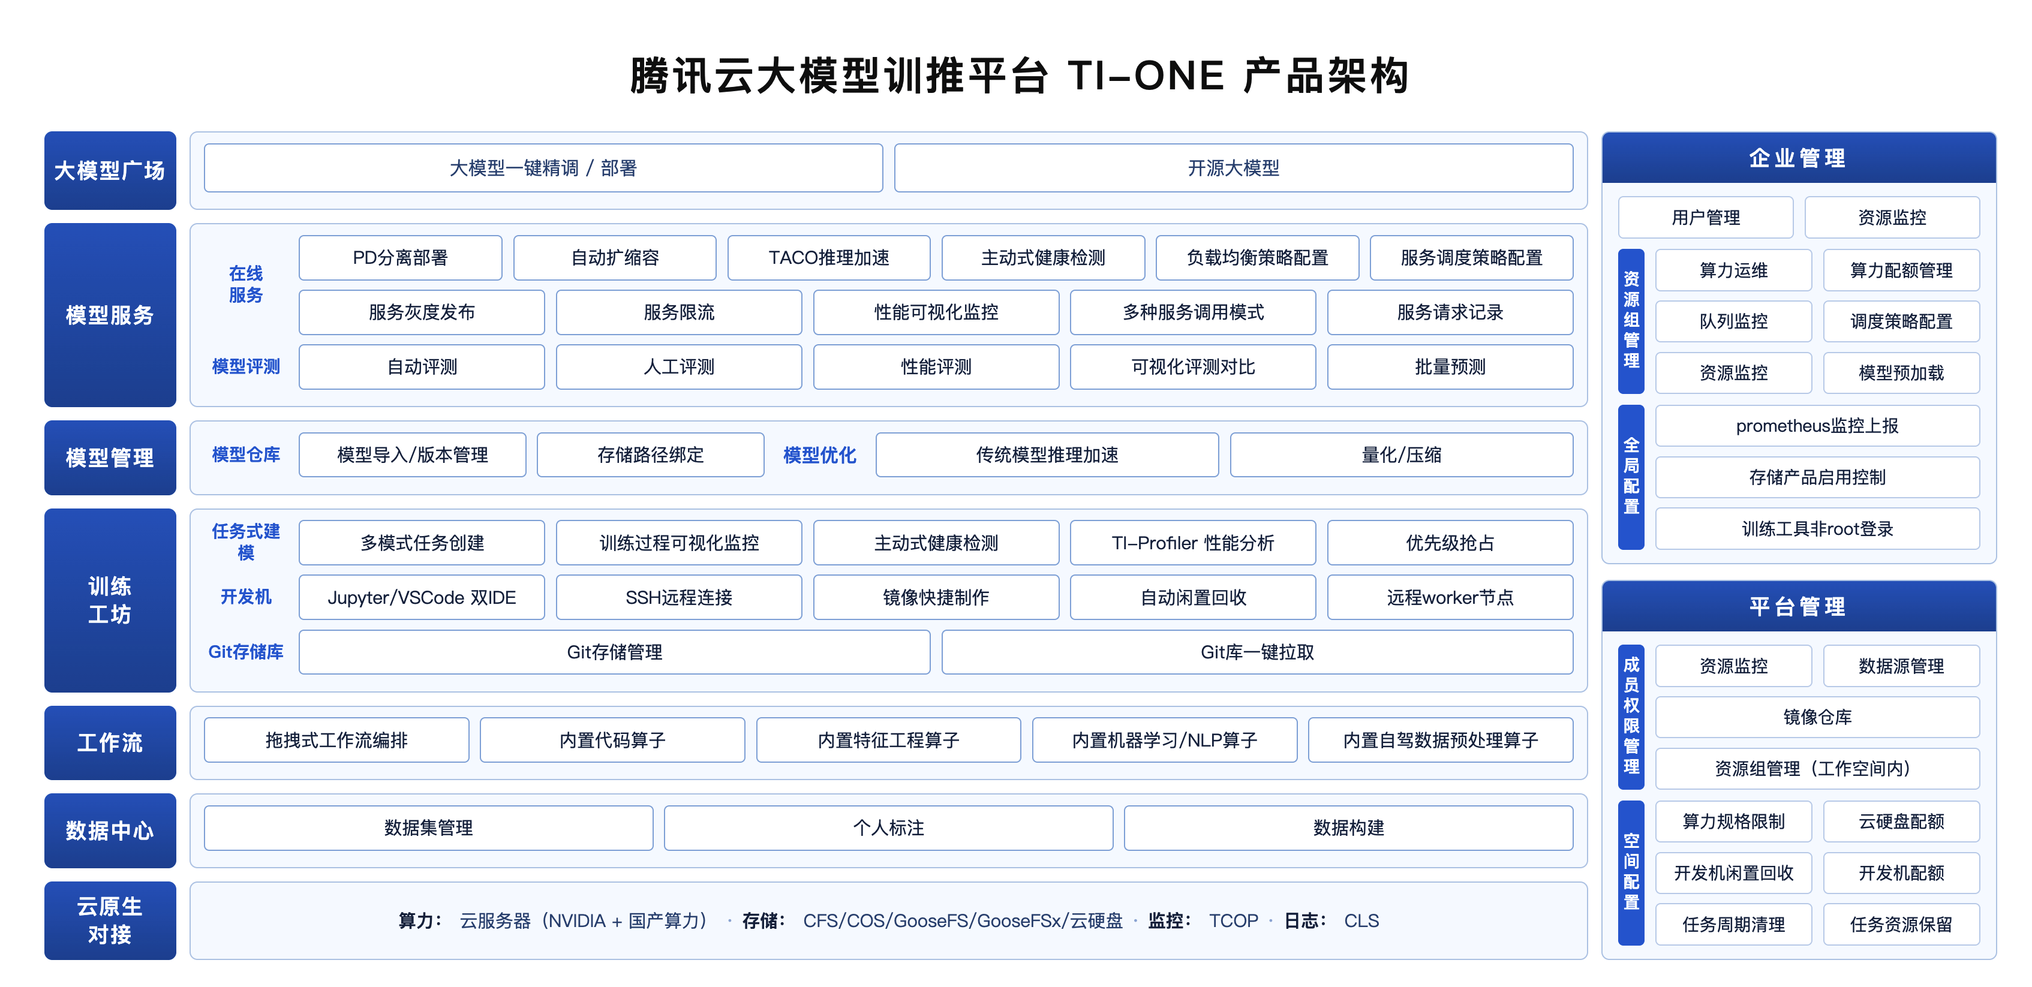This screenshot has height=987, width=2032.
Task: Select the 模型服务 category block
Action: 110,315
